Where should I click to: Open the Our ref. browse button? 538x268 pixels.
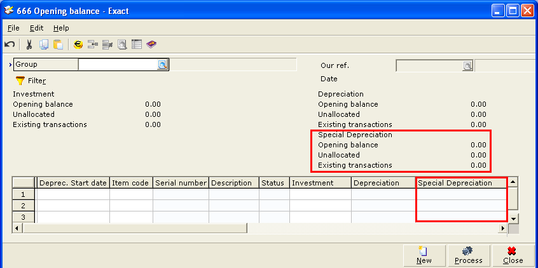tap(467, 65)
